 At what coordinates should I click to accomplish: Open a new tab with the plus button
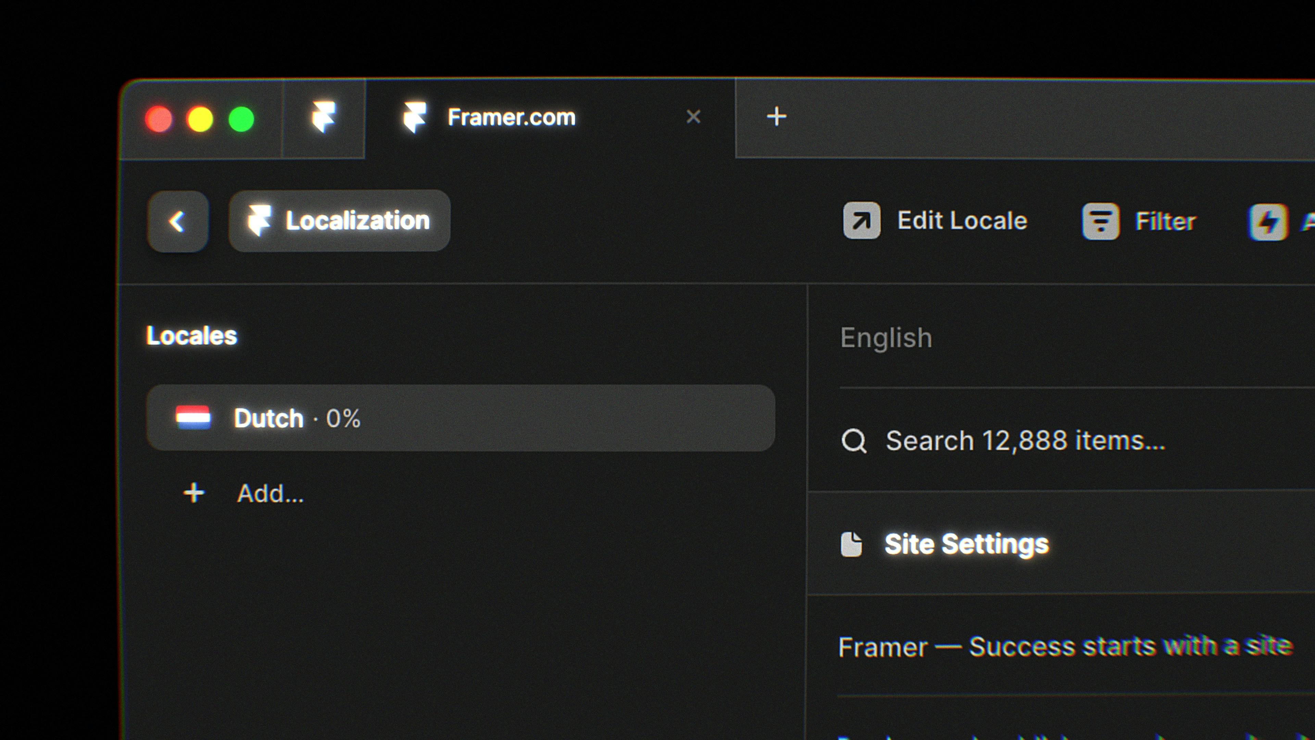click(x=776, y=116)
